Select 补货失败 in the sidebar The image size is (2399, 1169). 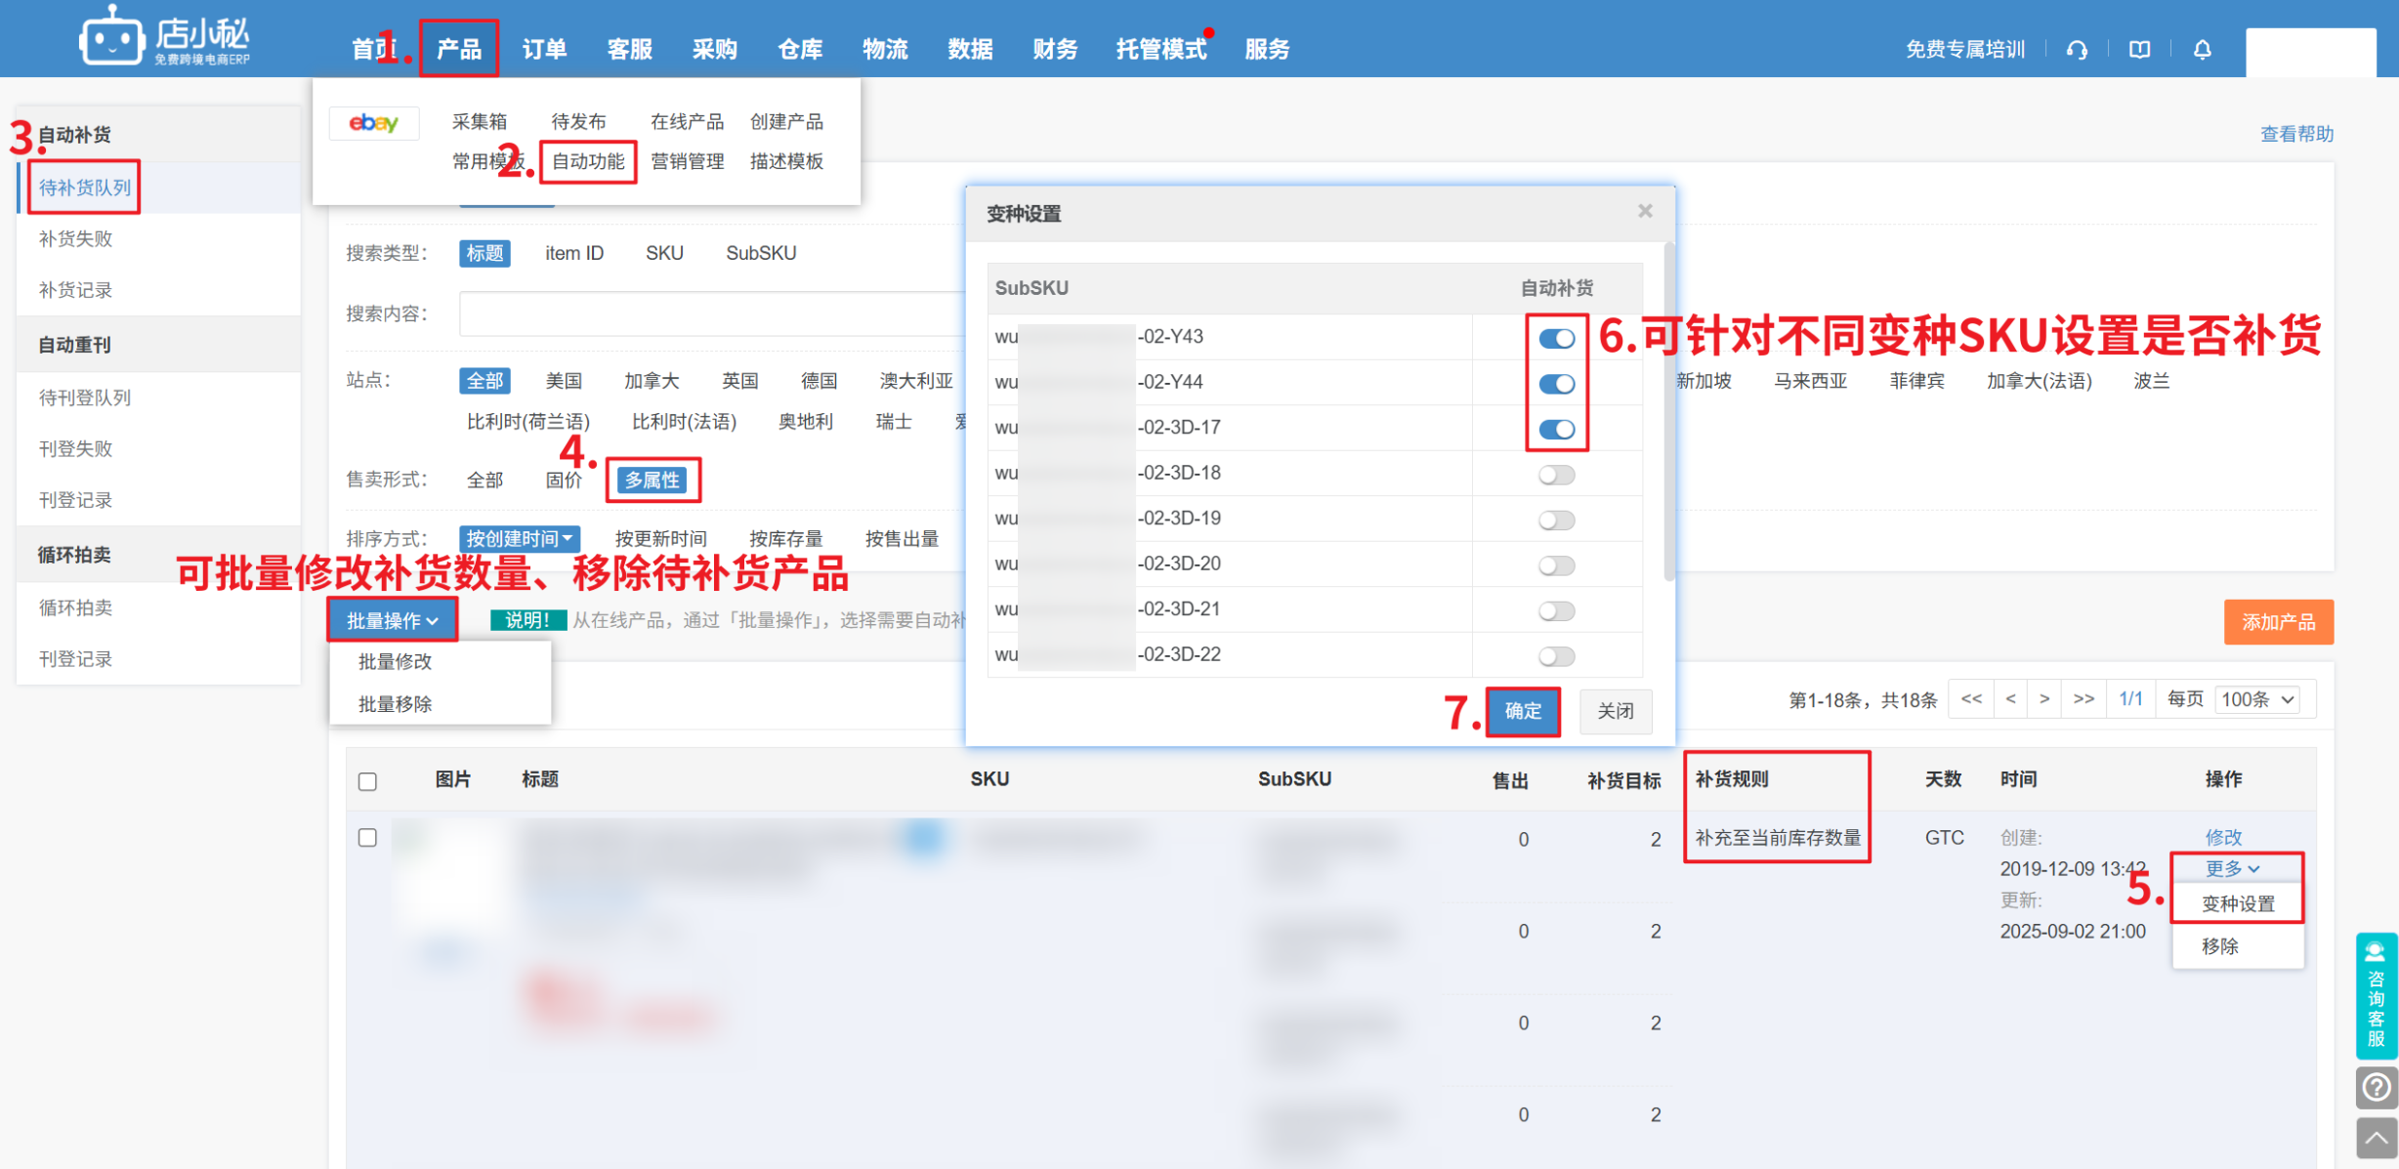(75, 239)
